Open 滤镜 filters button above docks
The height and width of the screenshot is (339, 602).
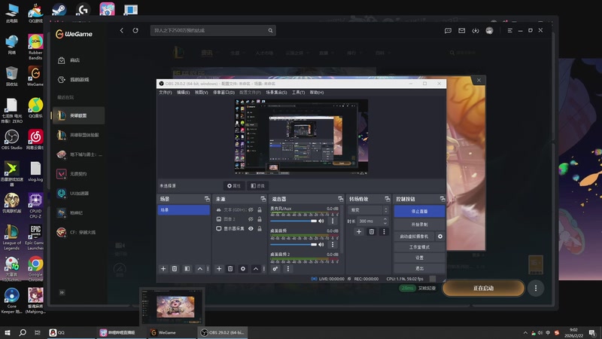click(x=257, y=185)
